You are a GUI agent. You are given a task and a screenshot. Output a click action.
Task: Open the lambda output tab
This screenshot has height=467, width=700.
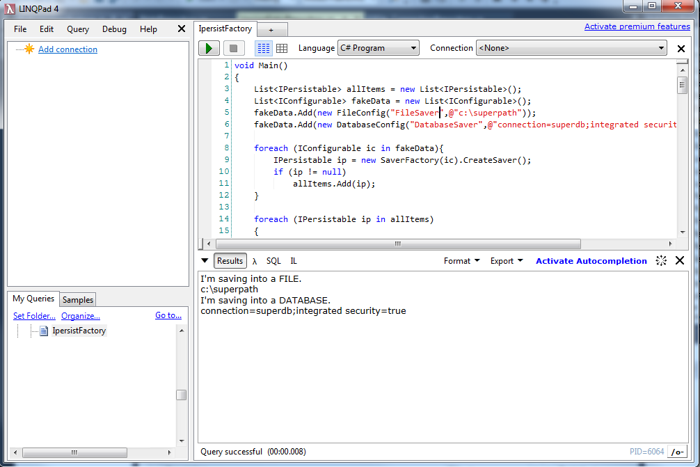pos(255,261)
